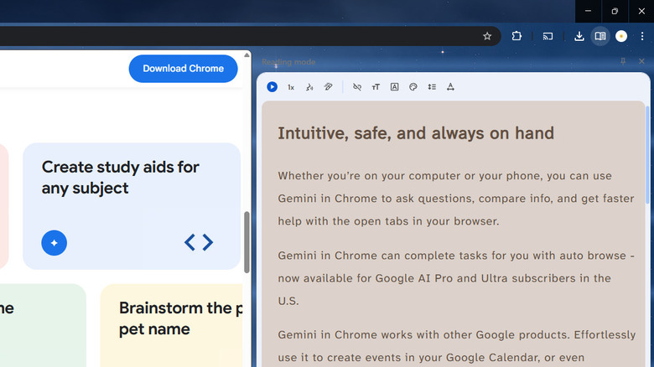Click 'Brainstorm the' pet name card
This screenshot has width=654, height=367.
[171, 325]
